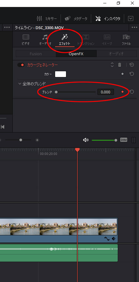Reset the whole カラージェネレーター effect
Image resolution: width=139 pixels, height=282 pixels.
tap(132, 65)
